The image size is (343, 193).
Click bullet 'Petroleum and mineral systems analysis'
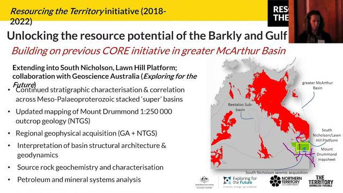click(x=79, y=180)
